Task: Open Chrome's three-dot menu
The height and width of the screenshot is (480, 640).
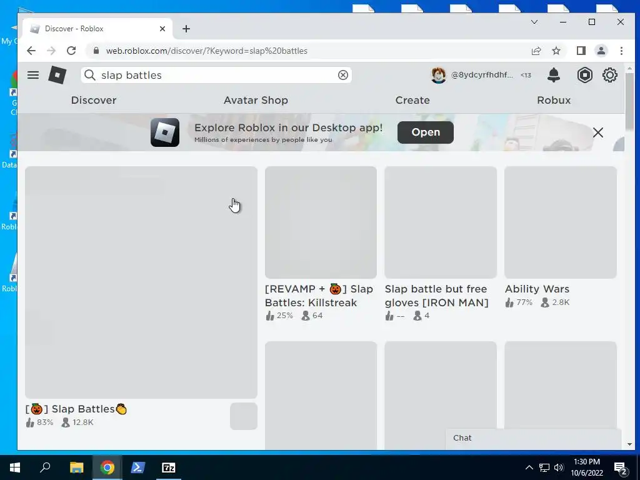Action: (621, 51)
